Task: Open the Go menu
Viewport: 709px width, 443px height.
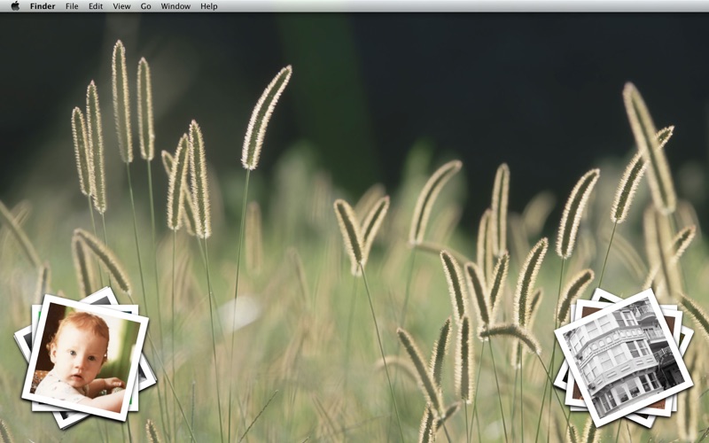Action: pyautogui.click(x=145, y=6)
